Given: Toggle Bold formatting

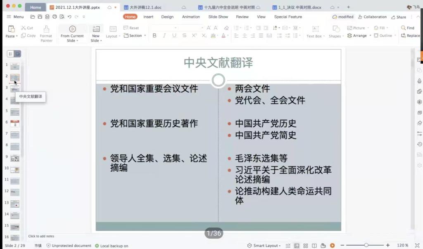Looking at the screenshot, I should pos(154,36).
